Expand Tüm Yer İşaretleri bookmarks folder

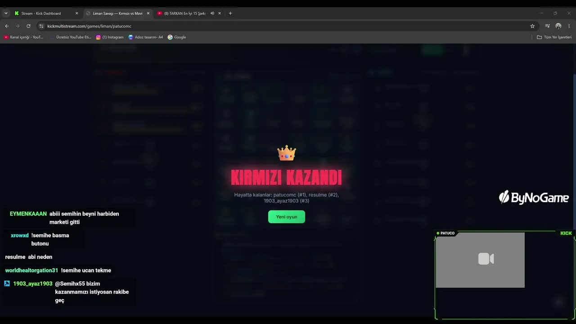pyautogui.click(x=554, y=37)
